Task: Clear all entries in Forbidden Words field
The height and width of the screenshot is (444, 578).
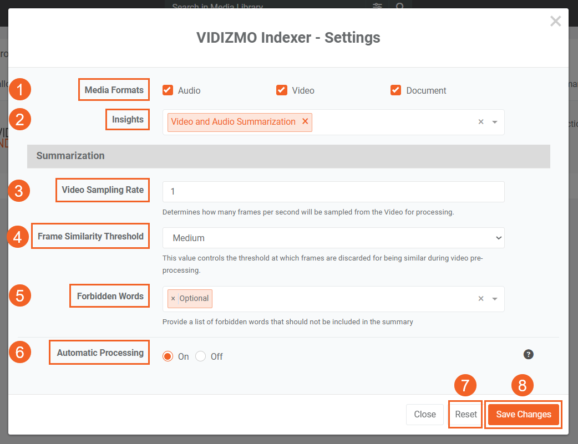Action: (x=481, y=299)
